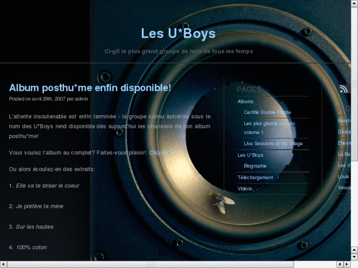Open the Vidéos page

(245, 189)
